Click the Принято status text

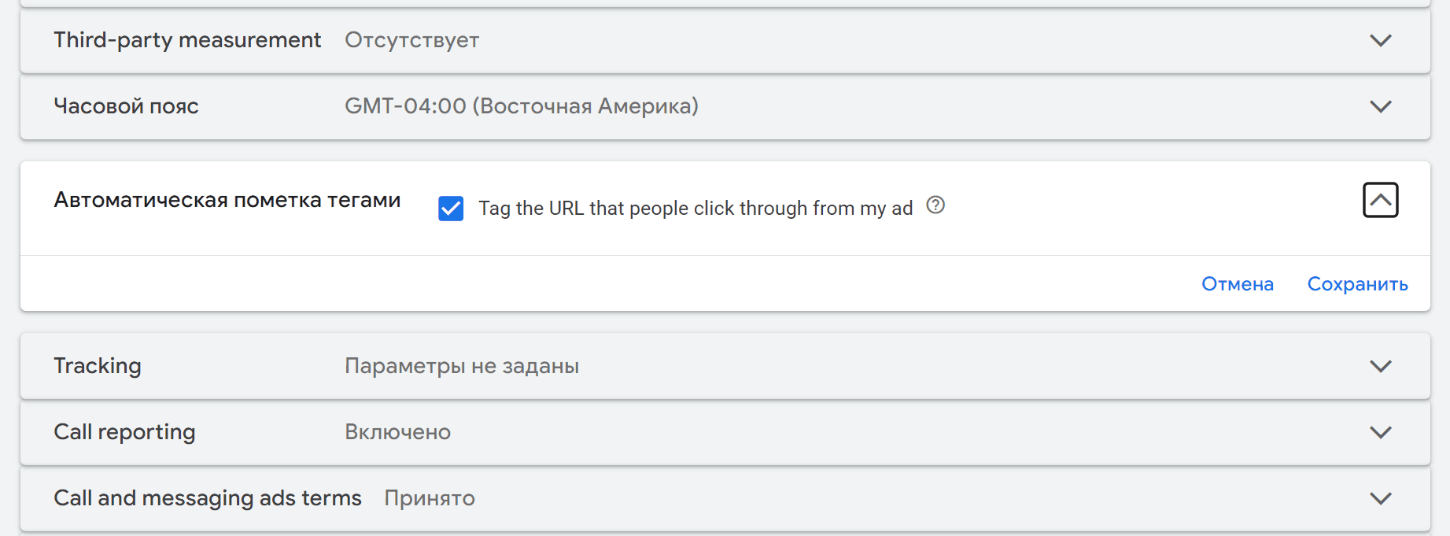tap(430, 498)
